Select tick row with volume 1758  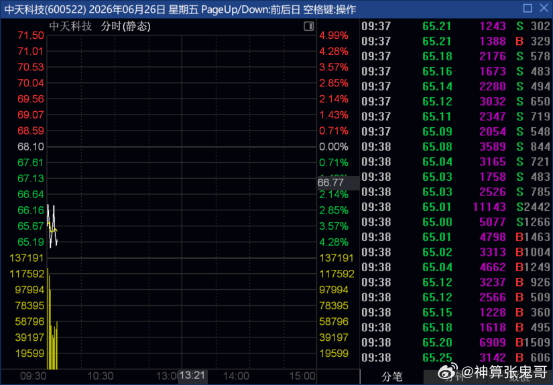tap(456, 177)
